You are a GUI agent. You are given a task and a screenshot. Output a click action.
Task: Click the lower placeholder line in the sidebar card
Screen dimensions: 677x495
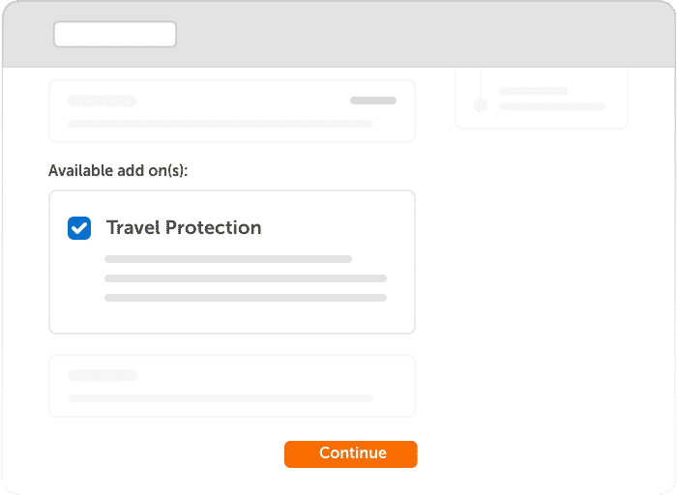click(552, 106)
